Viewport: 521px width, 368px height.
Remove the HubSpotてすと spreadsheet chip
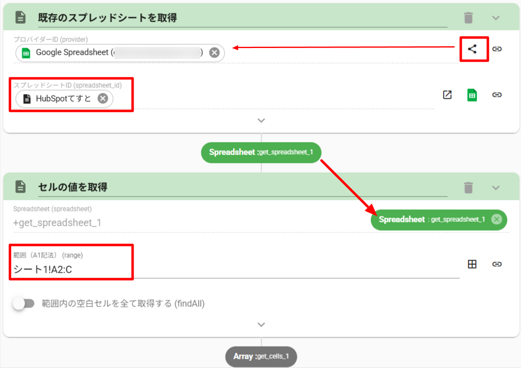pos(102,99)
